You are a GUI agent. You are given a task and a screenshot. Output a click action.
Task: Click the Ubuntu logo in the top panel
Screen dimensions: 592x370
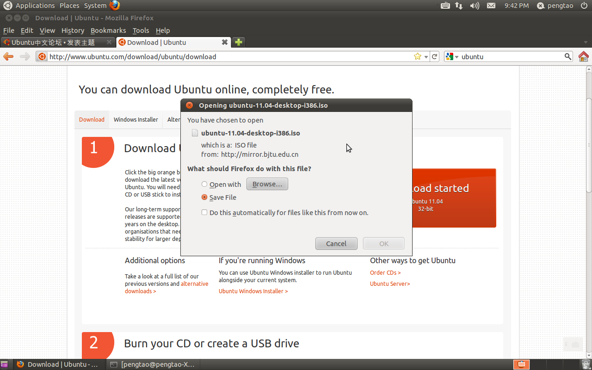[x=7, y=6]
